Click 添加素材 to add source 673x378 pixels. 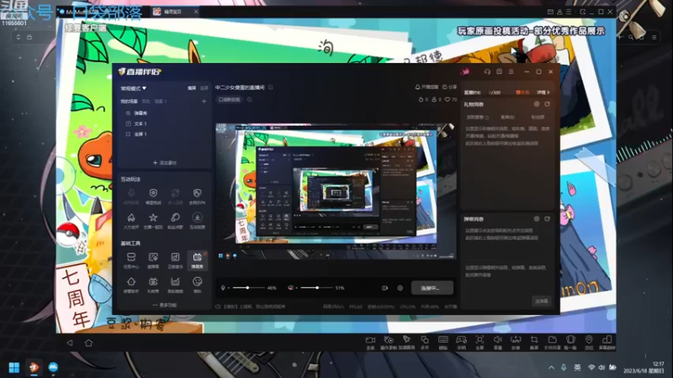click(x=165, y=163)
